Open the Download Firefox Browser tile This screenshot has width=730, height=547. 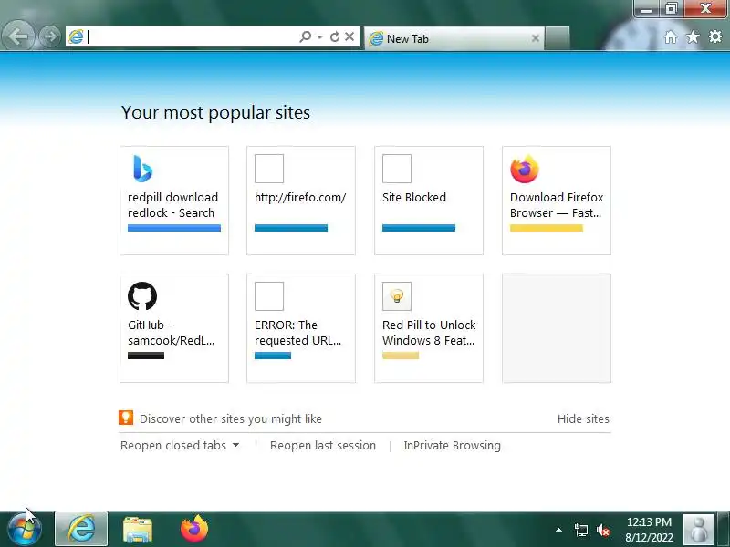coord(557,201)
